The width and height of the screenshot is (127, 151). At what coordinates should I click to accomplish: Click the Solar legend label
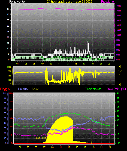pos(35,89)
